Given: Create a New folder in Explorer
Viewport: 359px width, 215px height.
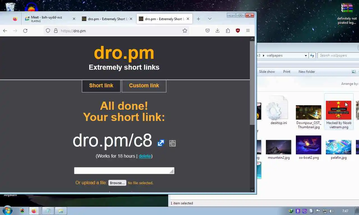Looking at the screenshot, I should (307, 72).
